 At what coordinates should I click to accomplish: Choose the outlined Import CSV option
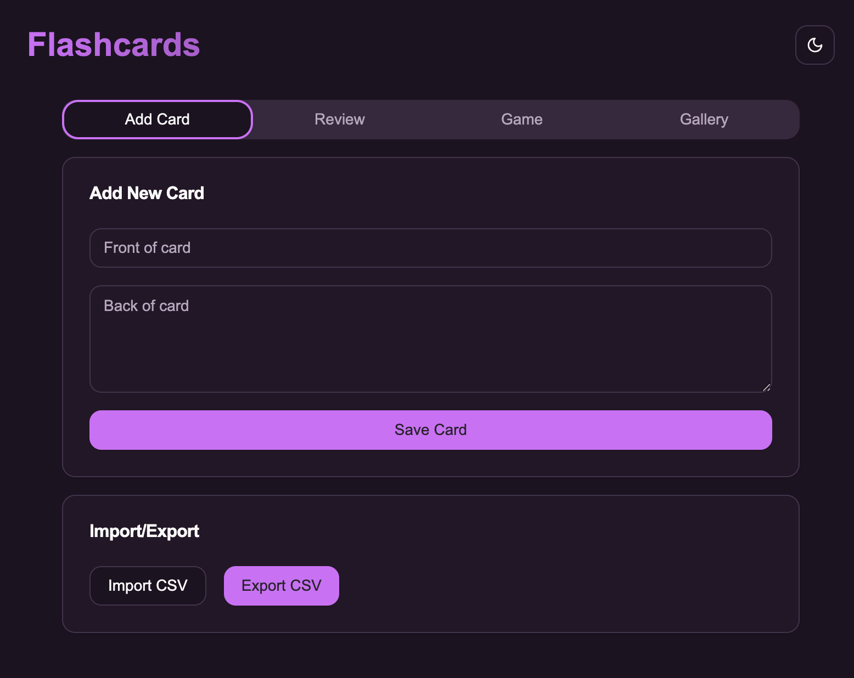tap(148, 586)
